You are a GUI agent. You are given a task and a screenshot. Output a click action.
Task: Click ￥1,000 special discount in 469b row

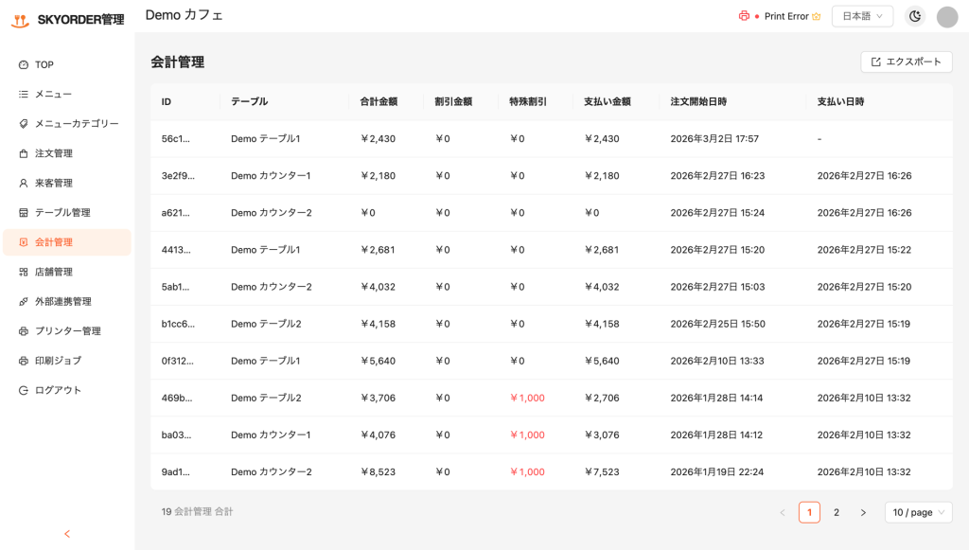[527, 399]
